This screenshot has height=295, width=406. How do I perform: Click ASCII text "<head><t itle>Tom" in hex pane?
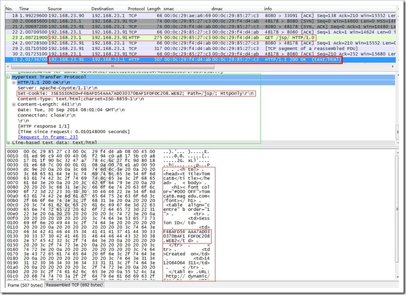click(x=187, y=174)
